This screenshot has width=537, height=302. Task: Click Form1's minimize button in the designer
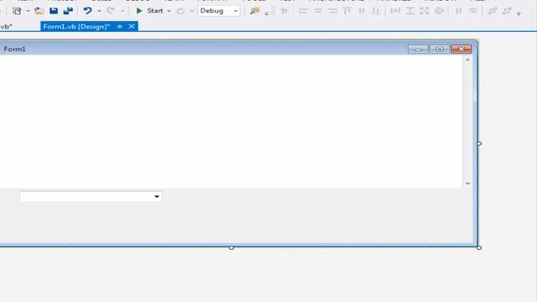click(x=418, y=49)
